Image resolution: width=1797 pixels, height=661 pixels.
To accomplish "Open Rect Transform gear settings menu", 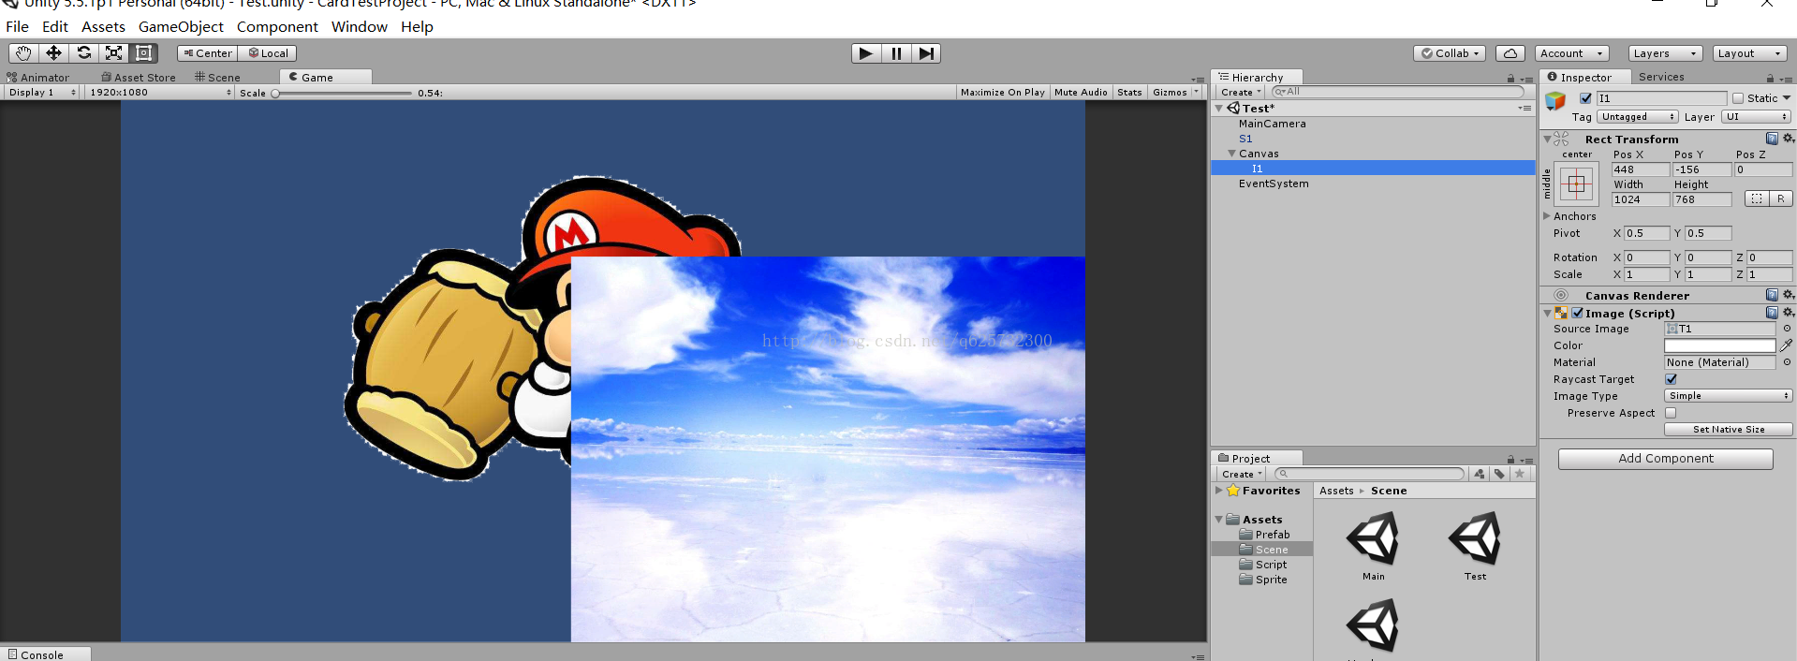I will (1789, 139).
